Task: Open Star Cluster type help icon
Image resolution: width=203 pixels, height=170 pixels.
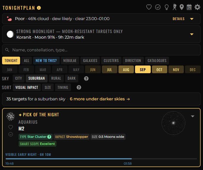Action: 49,137
